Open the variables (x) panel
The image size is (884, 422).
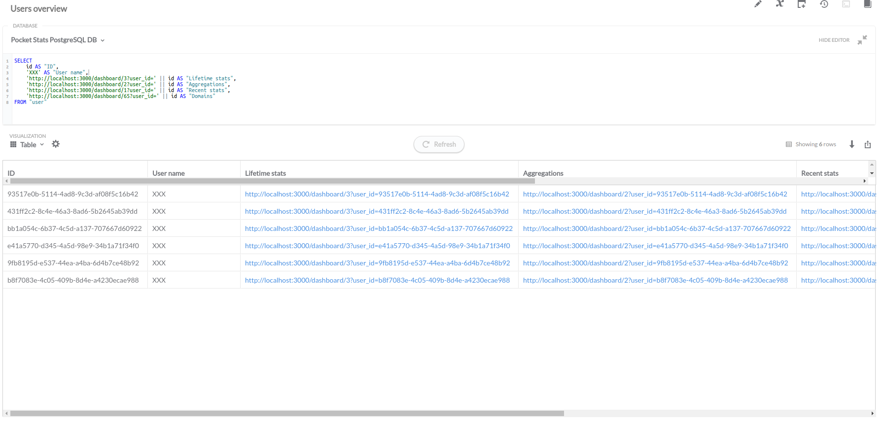point(779,4)
